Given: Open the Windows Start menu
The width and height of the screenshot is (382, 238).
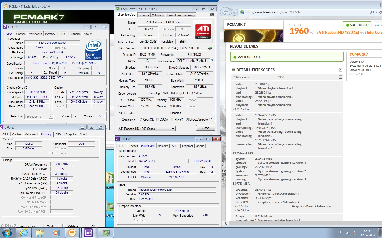Looking at the screenshot, I should coord(7,233).
